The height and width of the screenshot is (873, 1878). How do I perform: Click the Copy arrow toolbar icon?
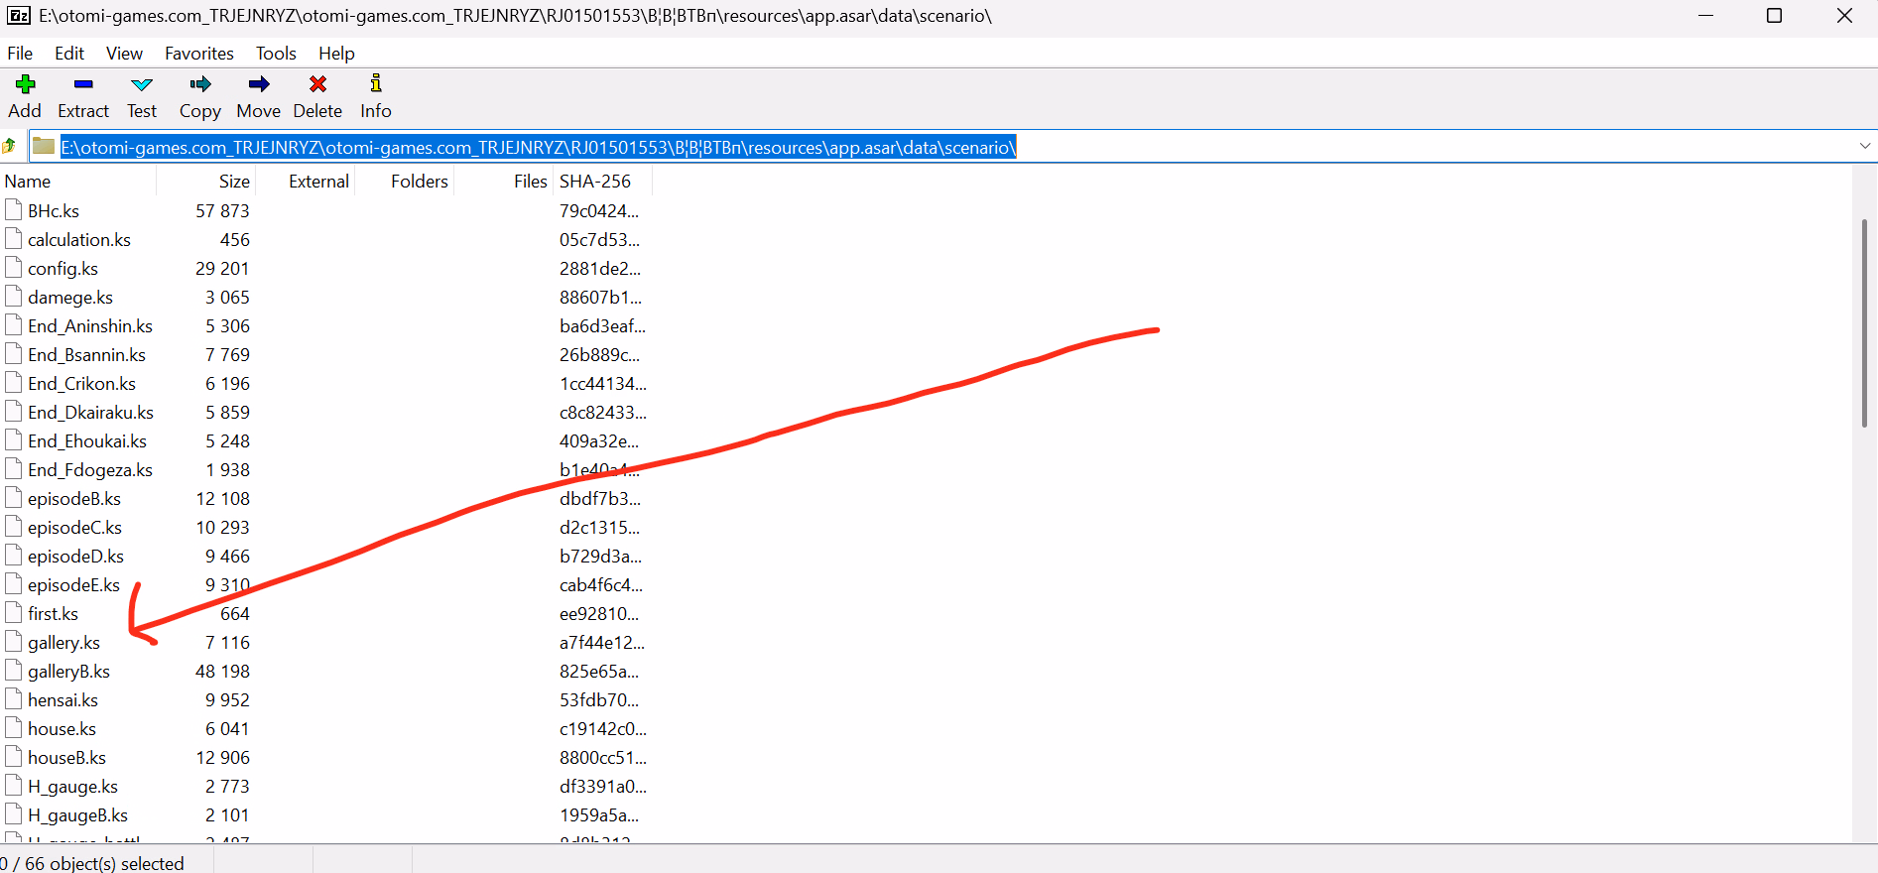pyautogui.click(x=200, y=85)
